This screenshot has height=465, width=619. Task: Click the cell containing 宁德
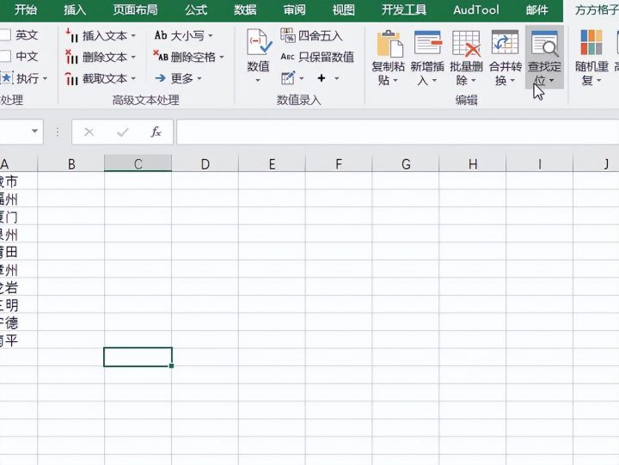click(19, 322)
